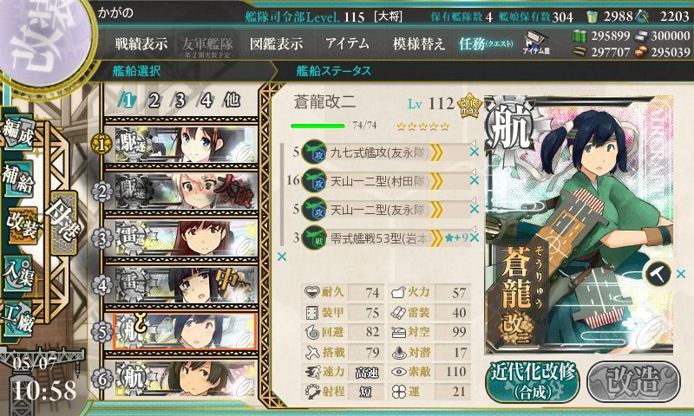Viewport: 694px width, 416px height.
Task: Expand equipment list for 天山一二型(友永隊) slot
Action: tap(436, 210)
